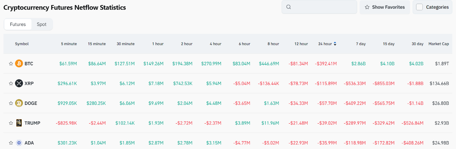Switch to the Spot tab
Image resolution: width=456 pixels, height=149 pixels.
pos(42,25)
